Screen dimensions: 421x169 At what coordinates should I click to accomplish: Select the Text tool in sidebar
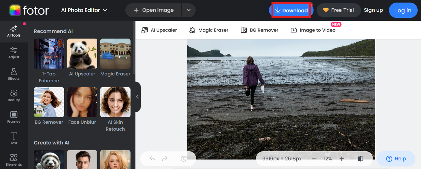click(14, 139)
